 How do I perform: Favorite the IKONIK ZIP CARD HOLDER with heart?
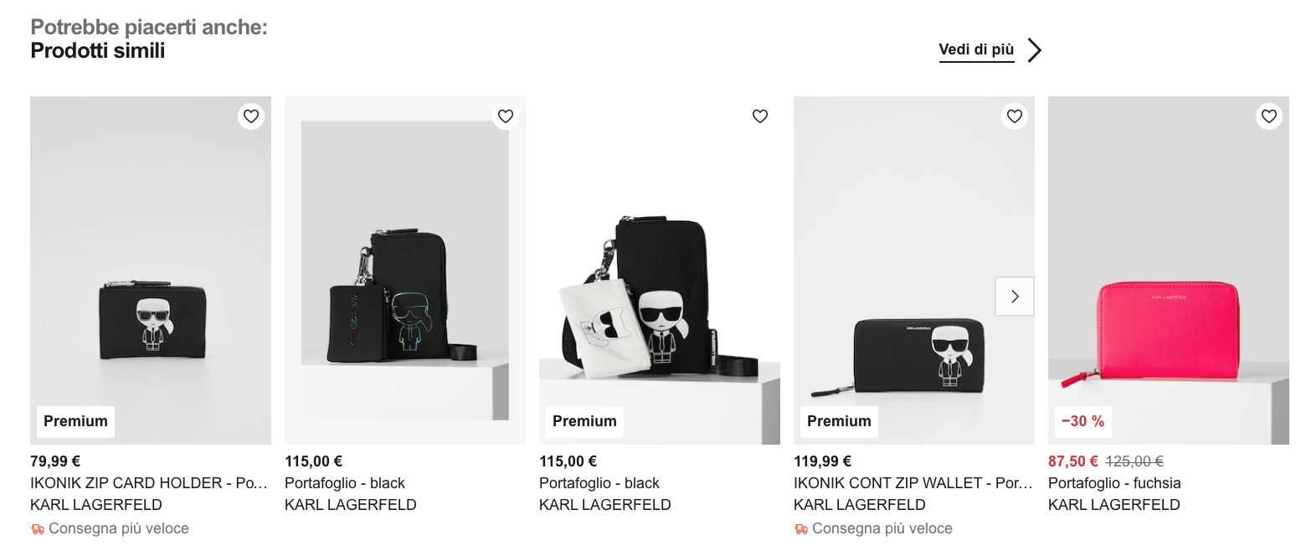pos(251,116)
